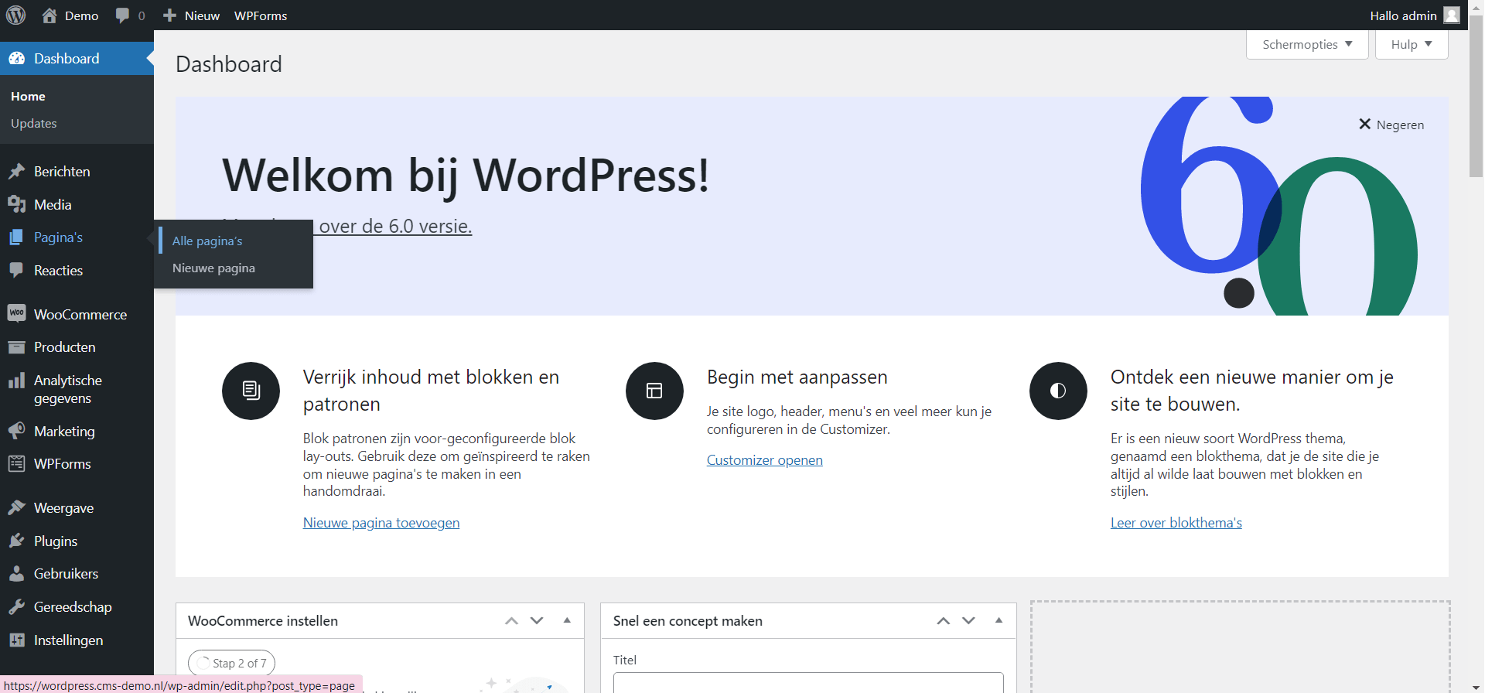Open Nieuw in the top admin bar
The image size is (1485, 693).
202,15
